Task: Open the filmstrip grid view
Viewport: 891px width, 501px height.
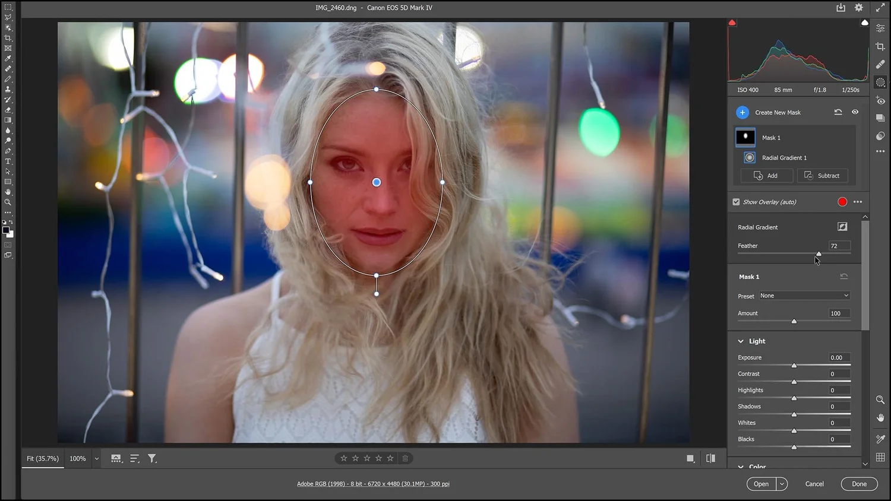Action: click(880, 456)
